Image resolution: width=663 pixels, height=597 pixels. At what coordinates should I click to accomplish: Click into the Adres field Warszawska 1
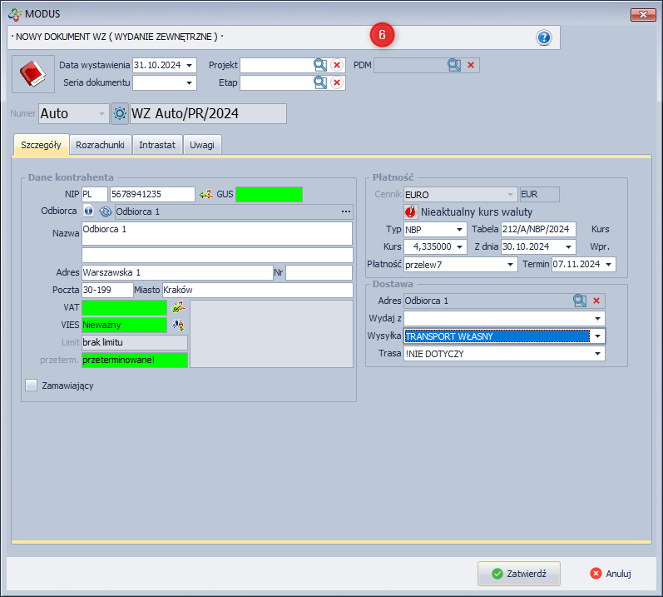click(175, 272)
